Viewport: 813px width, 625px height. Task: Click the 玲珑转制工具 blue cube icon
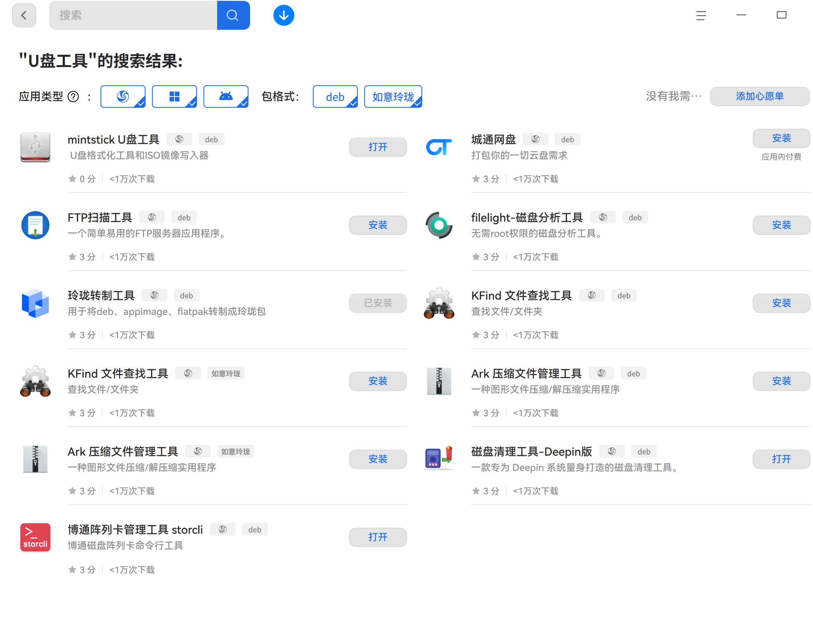pyautogui.click(x=35, y=303)
